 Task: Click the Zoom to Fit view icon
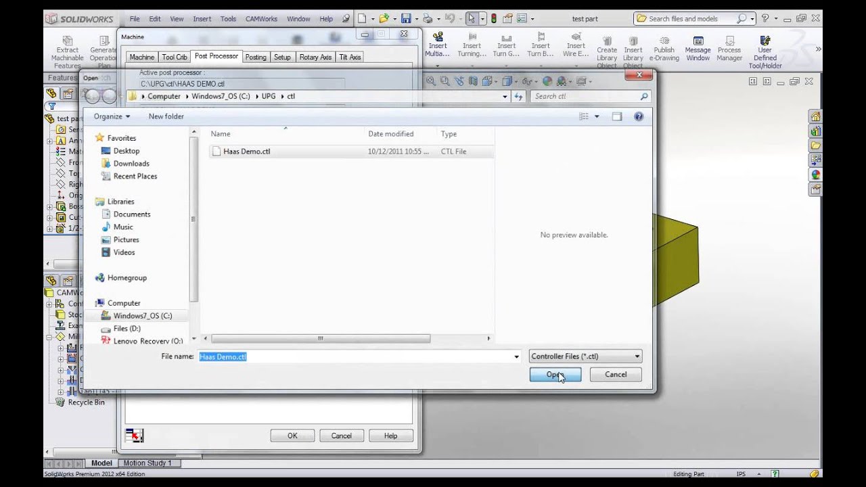(x=430, y=81)
